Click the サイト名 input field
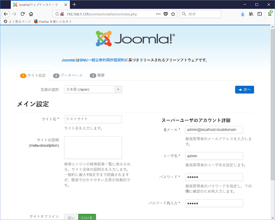The image size is (275, 220). point(93,119)
